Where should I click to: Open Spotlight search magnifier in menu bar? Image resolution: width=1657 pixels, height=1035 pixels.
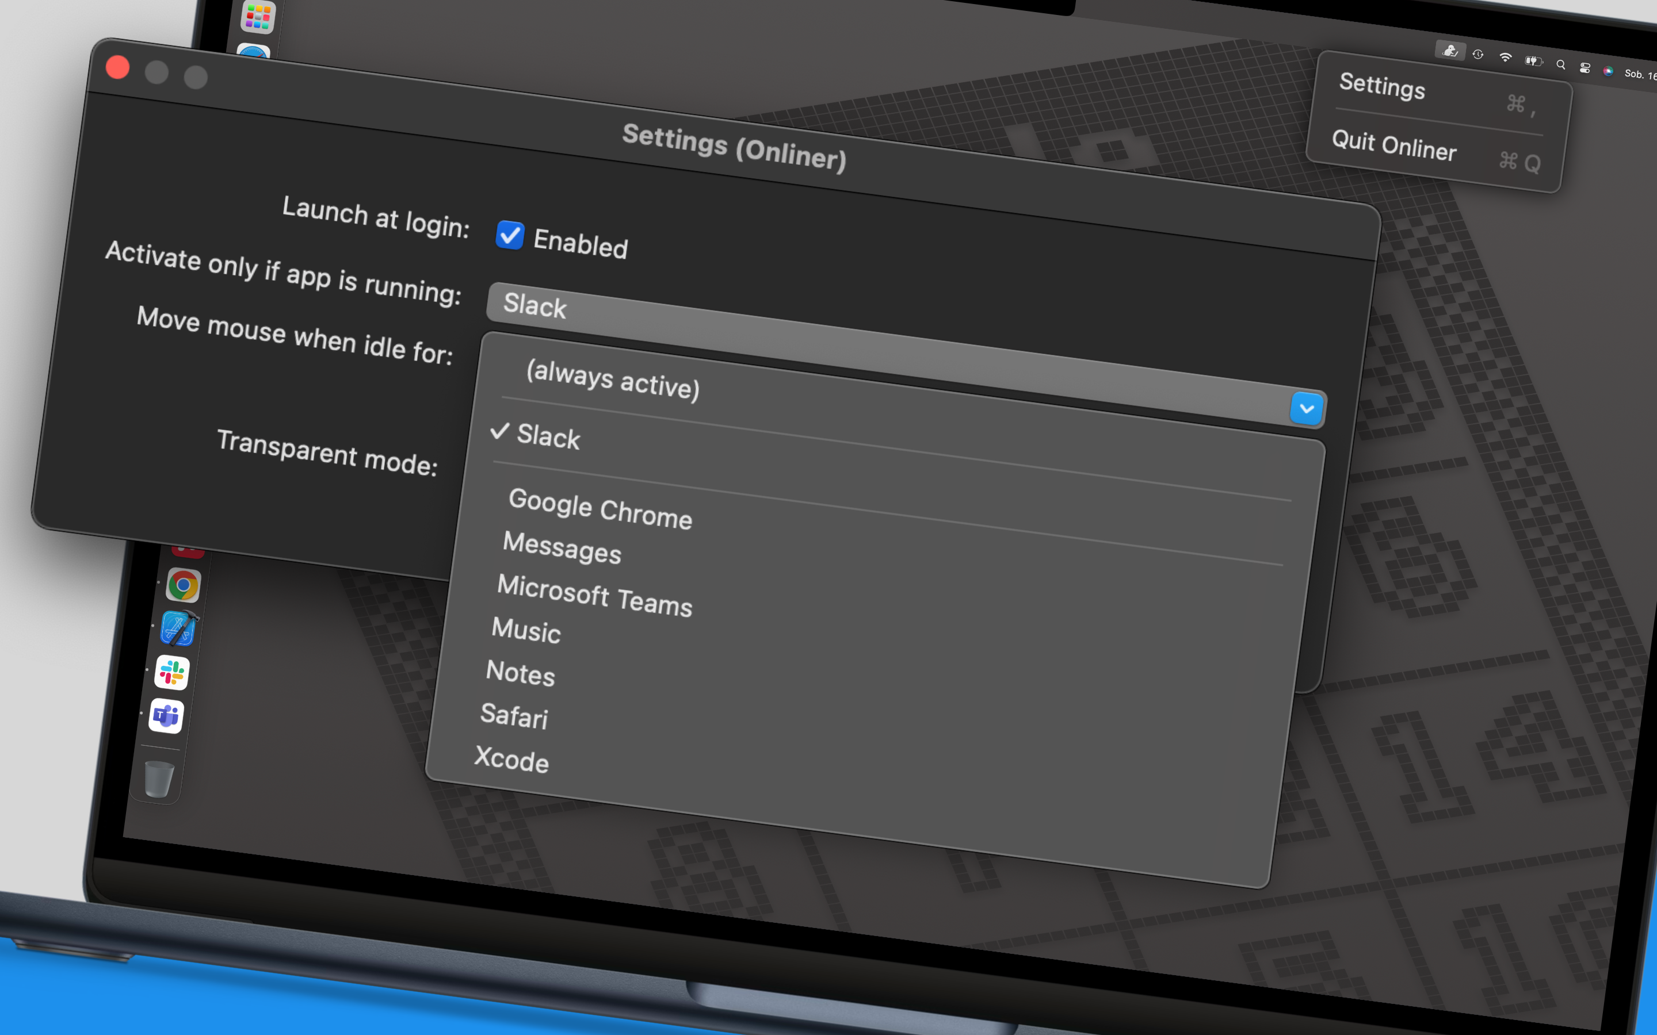pyautogui.click(x=1560, y=65)
